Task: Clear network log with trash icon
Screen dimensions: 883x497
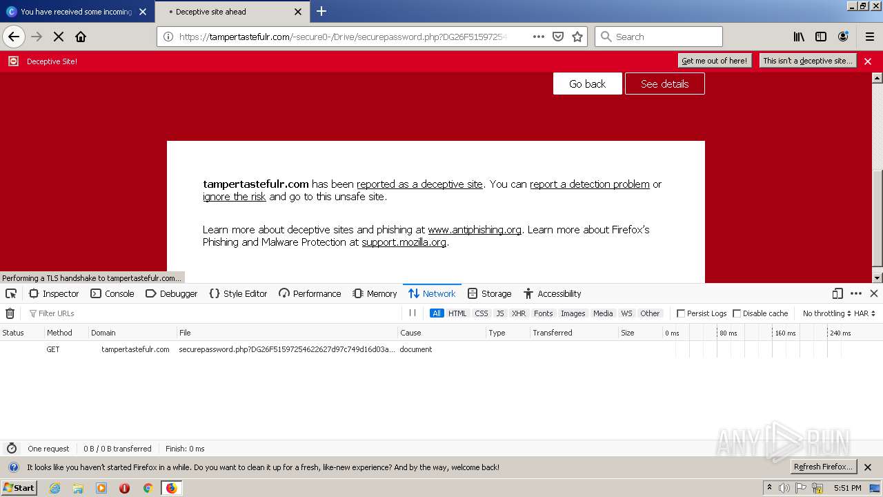Action: point(10,313)
